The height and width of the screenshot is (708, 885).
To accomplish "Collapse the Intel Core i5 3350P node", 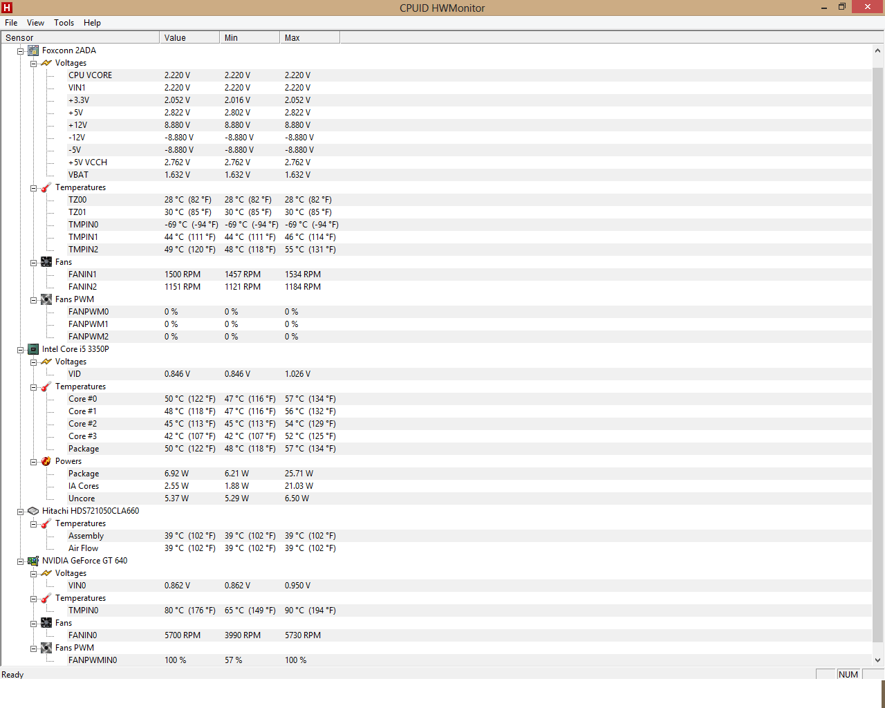I will tap(21, 350).
